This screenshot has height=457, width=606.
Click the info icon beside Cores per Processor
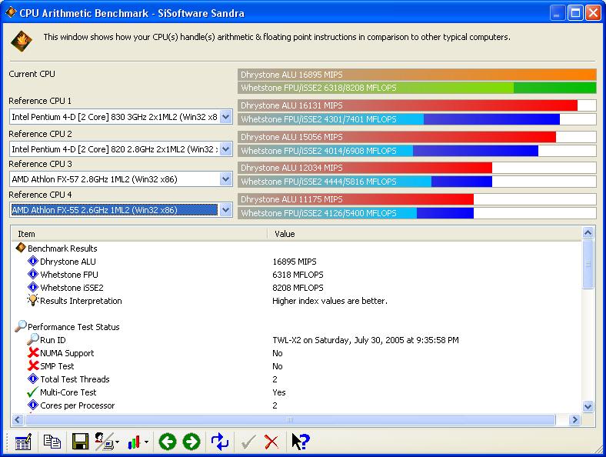point(33,405)
